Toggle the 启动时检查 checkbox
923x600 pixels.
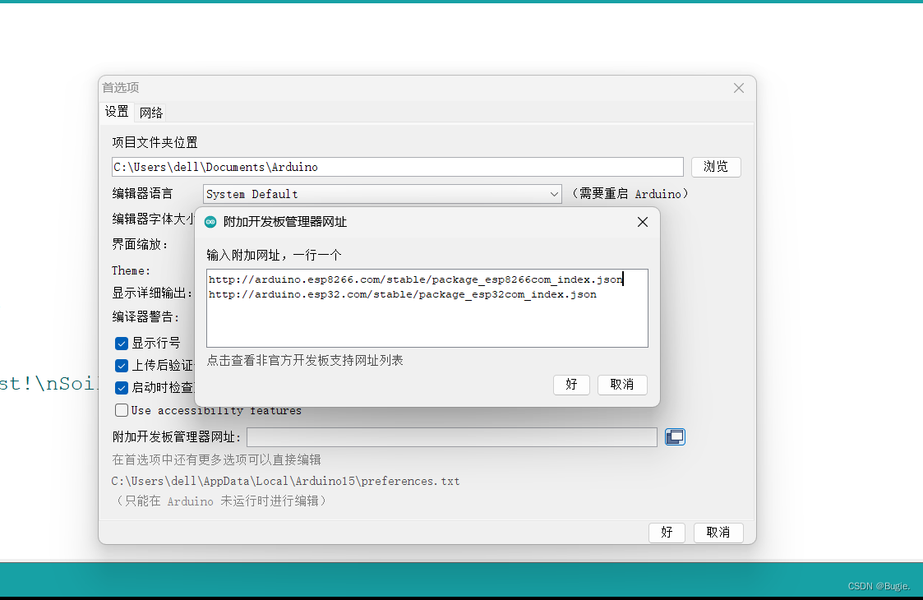122,388
